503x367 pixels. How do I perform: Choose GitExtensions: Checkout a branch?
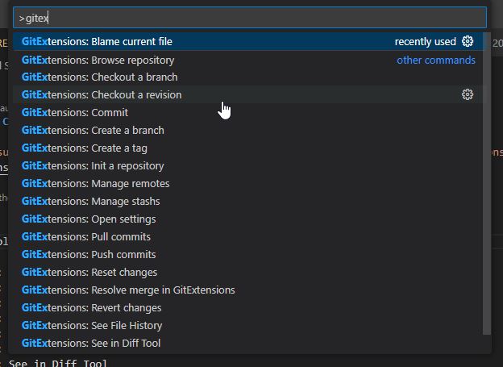(x=100, y=77)
